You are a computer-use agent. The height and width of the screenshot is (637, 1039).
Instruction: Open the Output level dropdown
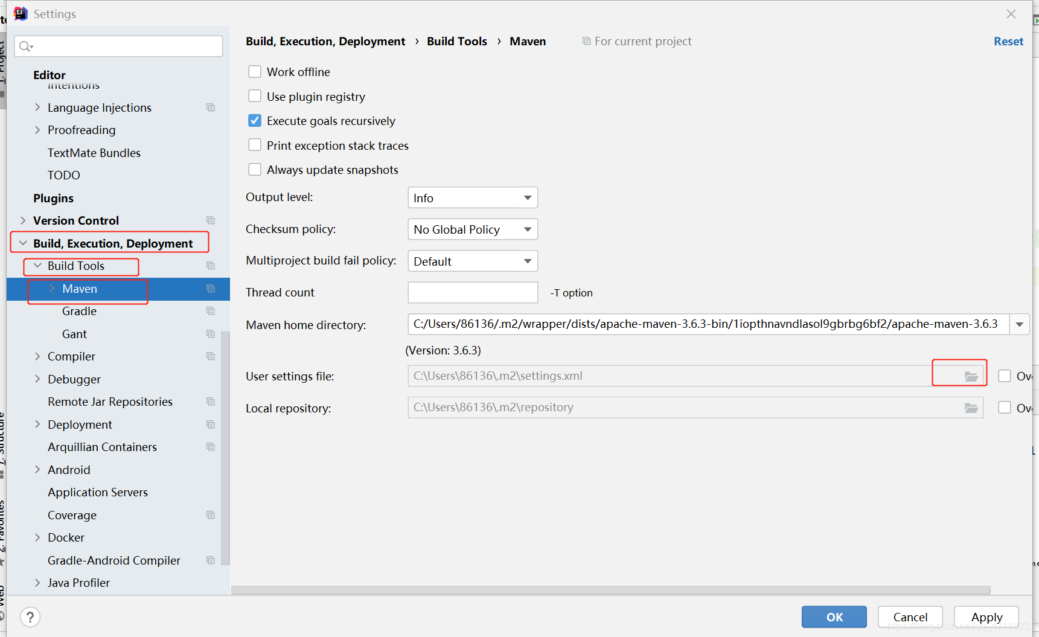[473, 198]
